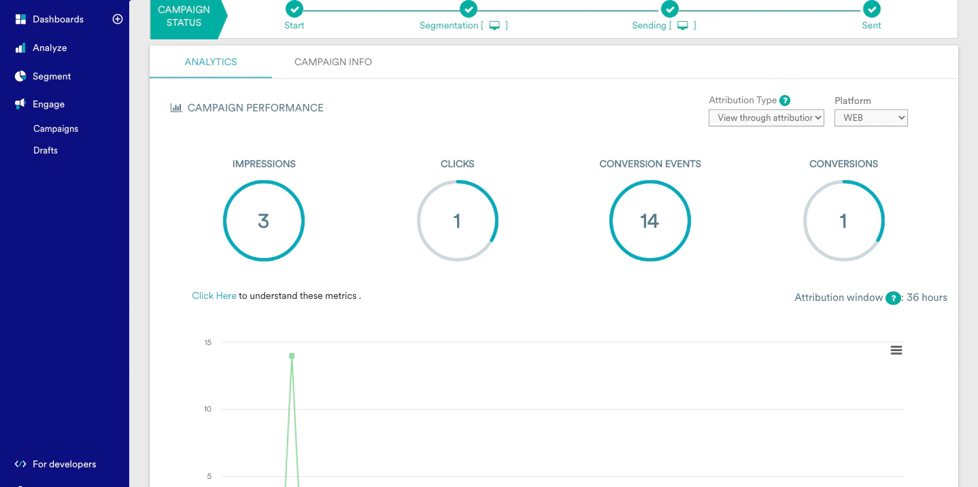Select the peak data point on the chart

point(291,355)
